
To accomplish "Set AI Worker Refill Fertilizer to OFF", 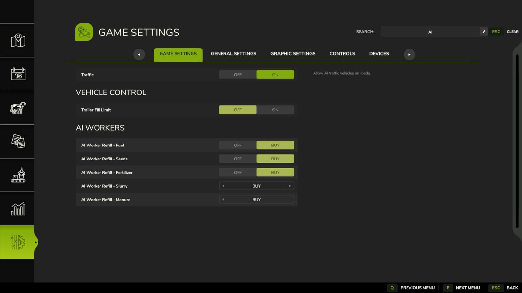I will tap(238, 172).
